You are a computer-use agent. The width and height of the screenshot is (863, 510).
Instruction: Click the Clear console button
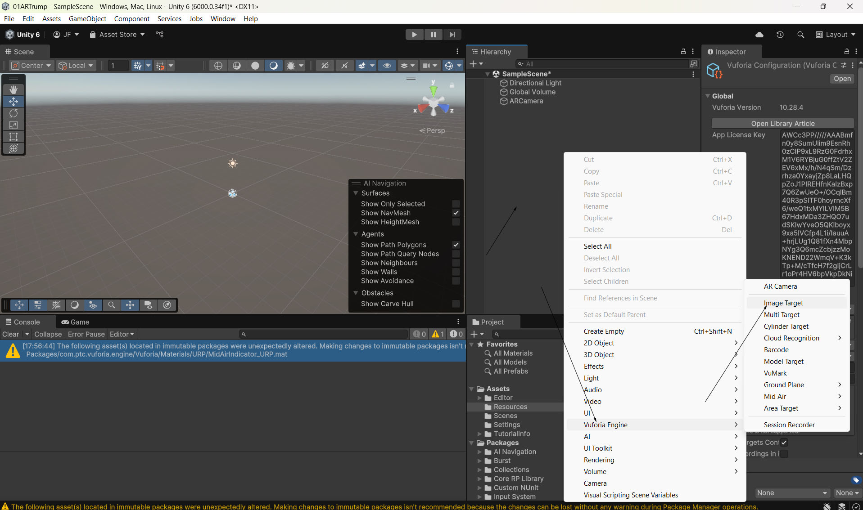click(10, 334)
